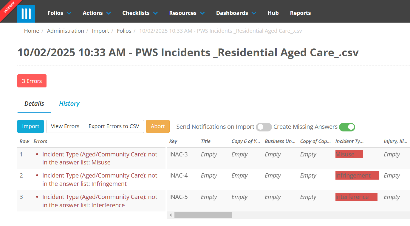This screenshot has height=226, width=410.
Task: Switch to the History tab
Action: point(69,104)
